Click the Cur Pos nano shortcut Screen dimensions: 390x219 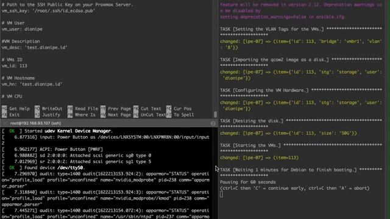[x=179, y=108]
